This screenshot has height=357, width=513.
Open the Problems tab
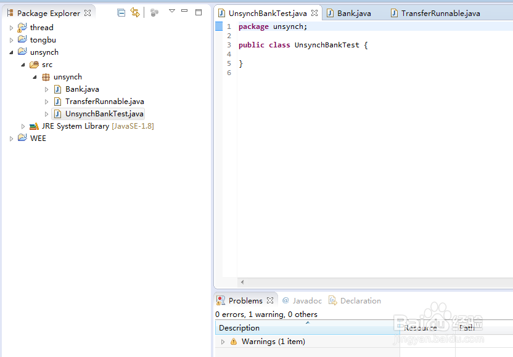[245, 301]
